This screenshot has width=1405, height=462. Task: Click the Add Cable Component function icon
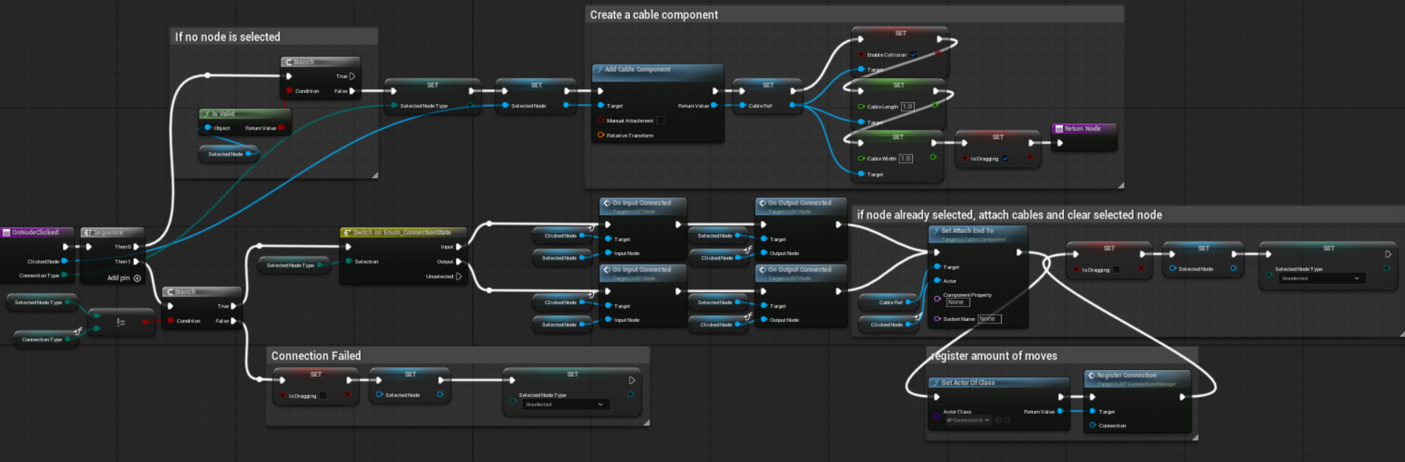click(x=599, y=69)
